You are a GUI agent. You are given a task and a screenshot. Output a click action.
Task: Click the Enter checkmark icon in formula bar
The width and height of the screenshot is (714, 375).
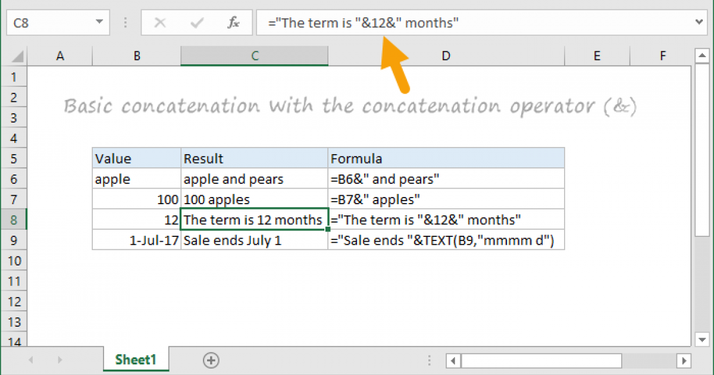[196, 23]
